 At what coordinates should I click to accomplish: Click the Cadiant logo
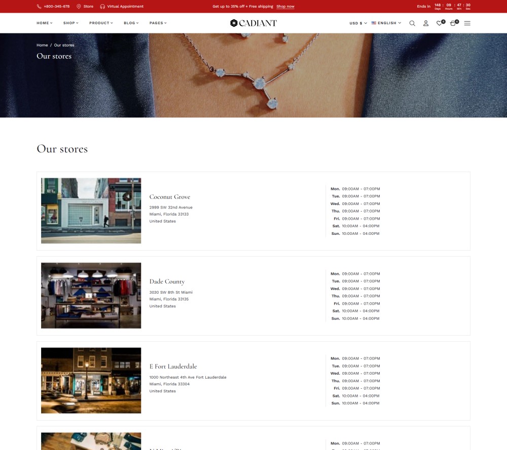(x=253, y=23)
